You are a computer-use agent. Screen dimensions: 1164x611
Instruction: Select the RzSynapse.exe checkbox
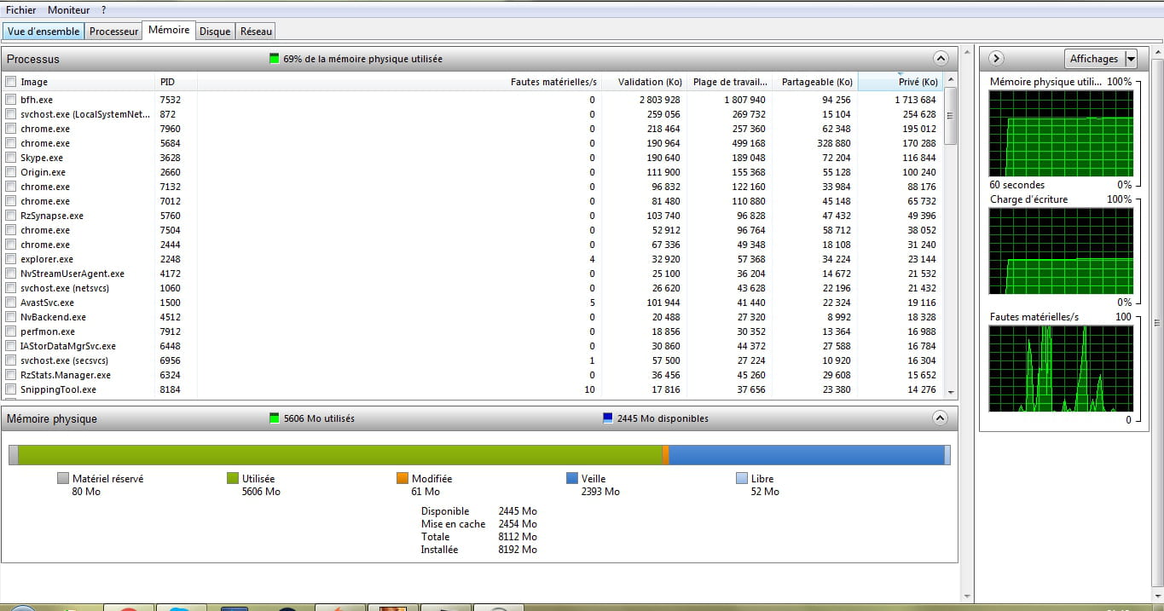(11, 216)
